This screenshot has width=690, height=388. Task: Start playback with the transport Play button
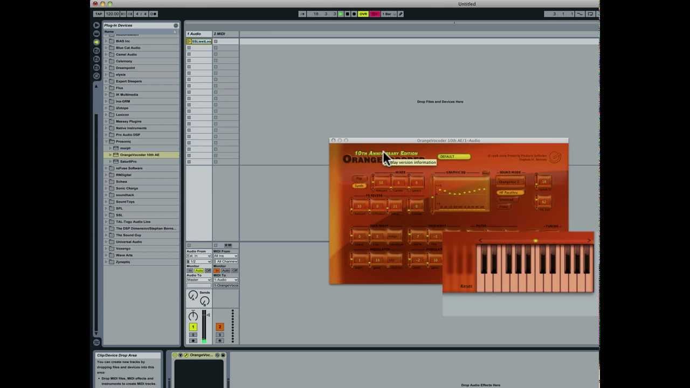(x=341, y=13)
